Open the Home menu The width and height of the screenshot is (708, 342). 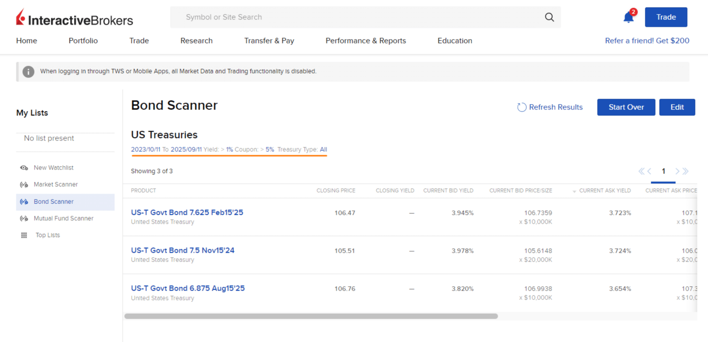[27, 41]
